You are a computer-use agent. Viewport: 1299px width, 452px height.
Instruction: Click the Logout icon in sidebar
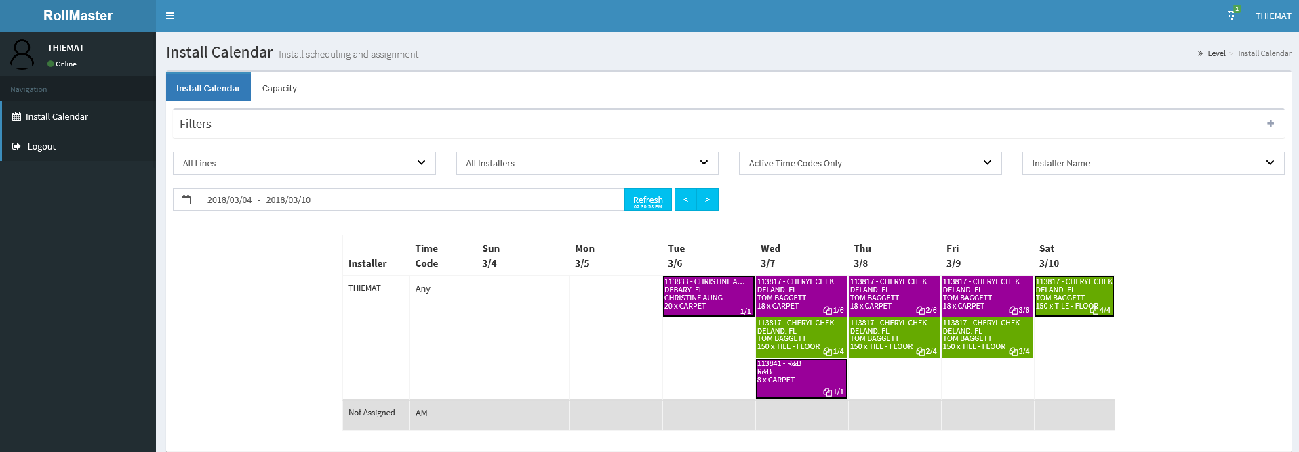pos(16,146)
